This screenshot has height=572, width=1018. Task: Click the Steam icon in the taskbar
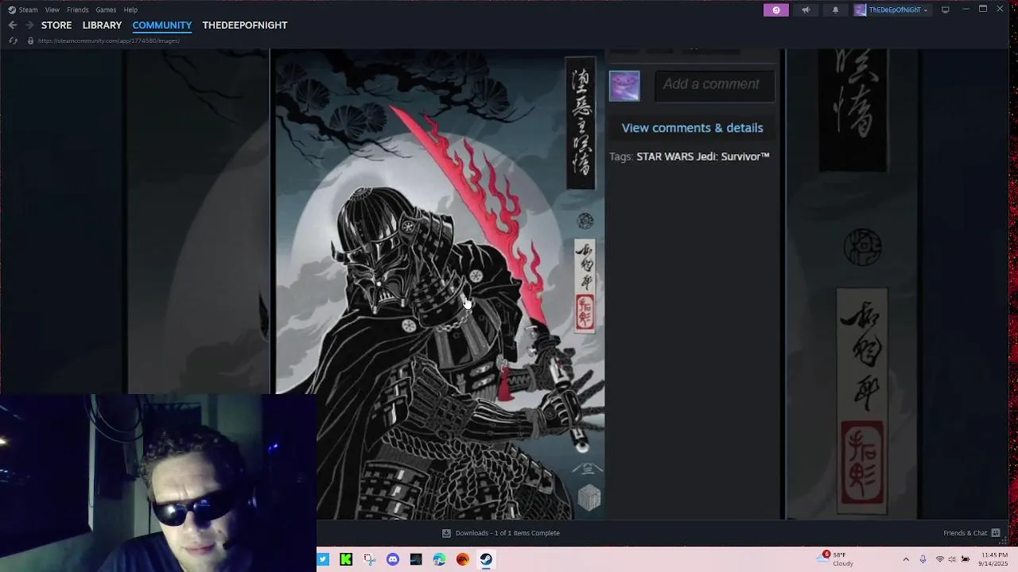486,559
